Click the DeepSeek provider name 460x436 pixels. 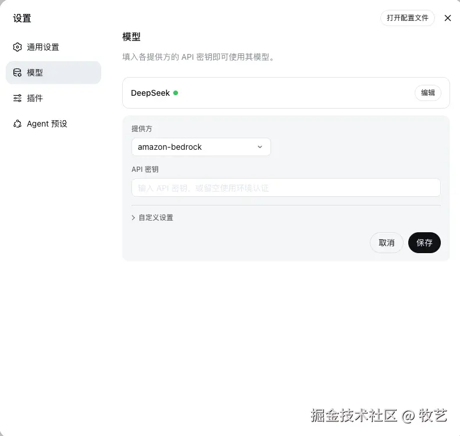150,93
